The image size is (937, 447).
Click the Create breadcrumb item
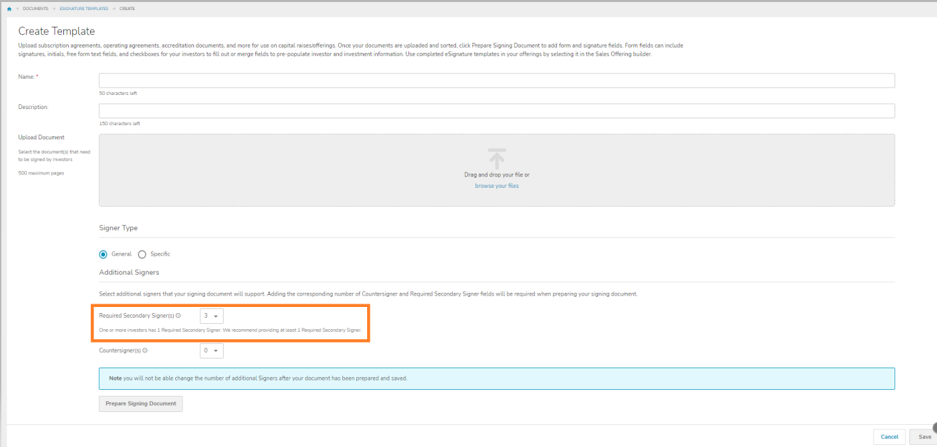click(x=127, y=9)
